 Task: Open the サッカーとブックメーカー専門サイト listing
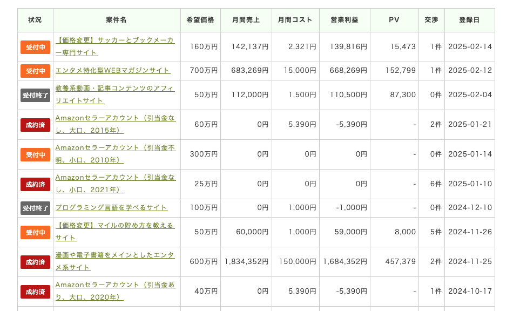click(114, 40)
